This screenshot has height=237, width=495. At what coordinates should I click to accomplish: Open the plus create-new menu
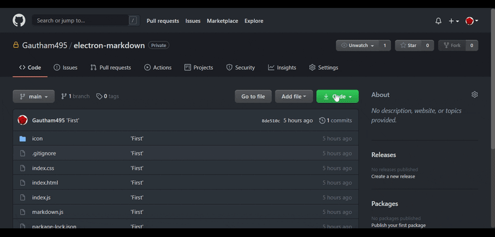[454, 21]
